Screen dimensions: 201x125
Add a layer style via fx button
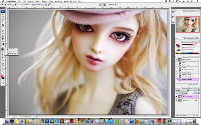[x=181, y=116]
